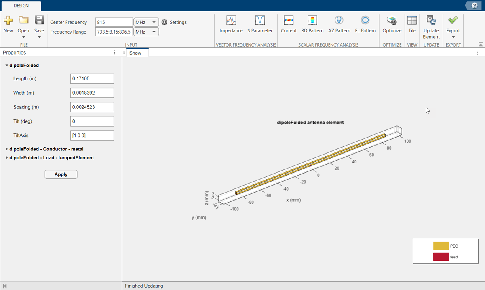Open frequency Settings
The height and width of the screenshot is (290, 485).
tap(174, 22)
